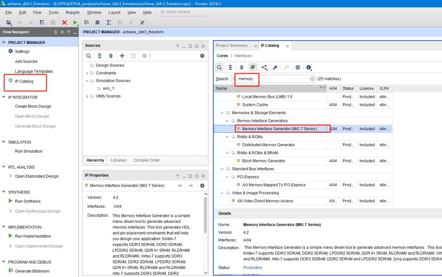Viewport: 442px width, 277px height.
Task: Open Sources panel settings gear
Action: pos(202,56)
